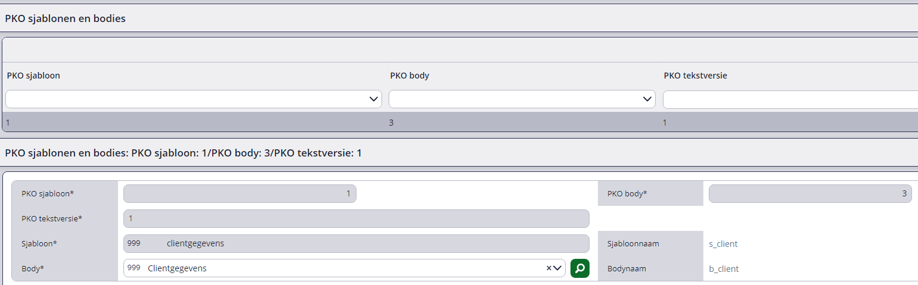
Task: Select the grid row's PKO body value 3
Action: [x=392, y=123]
